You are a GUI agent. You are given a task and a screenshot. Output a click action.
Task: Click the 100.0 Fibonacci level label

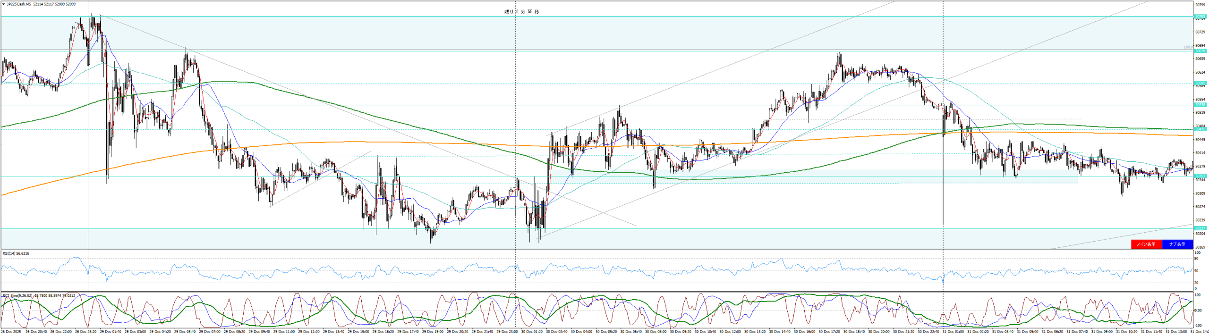[1188, 47]
